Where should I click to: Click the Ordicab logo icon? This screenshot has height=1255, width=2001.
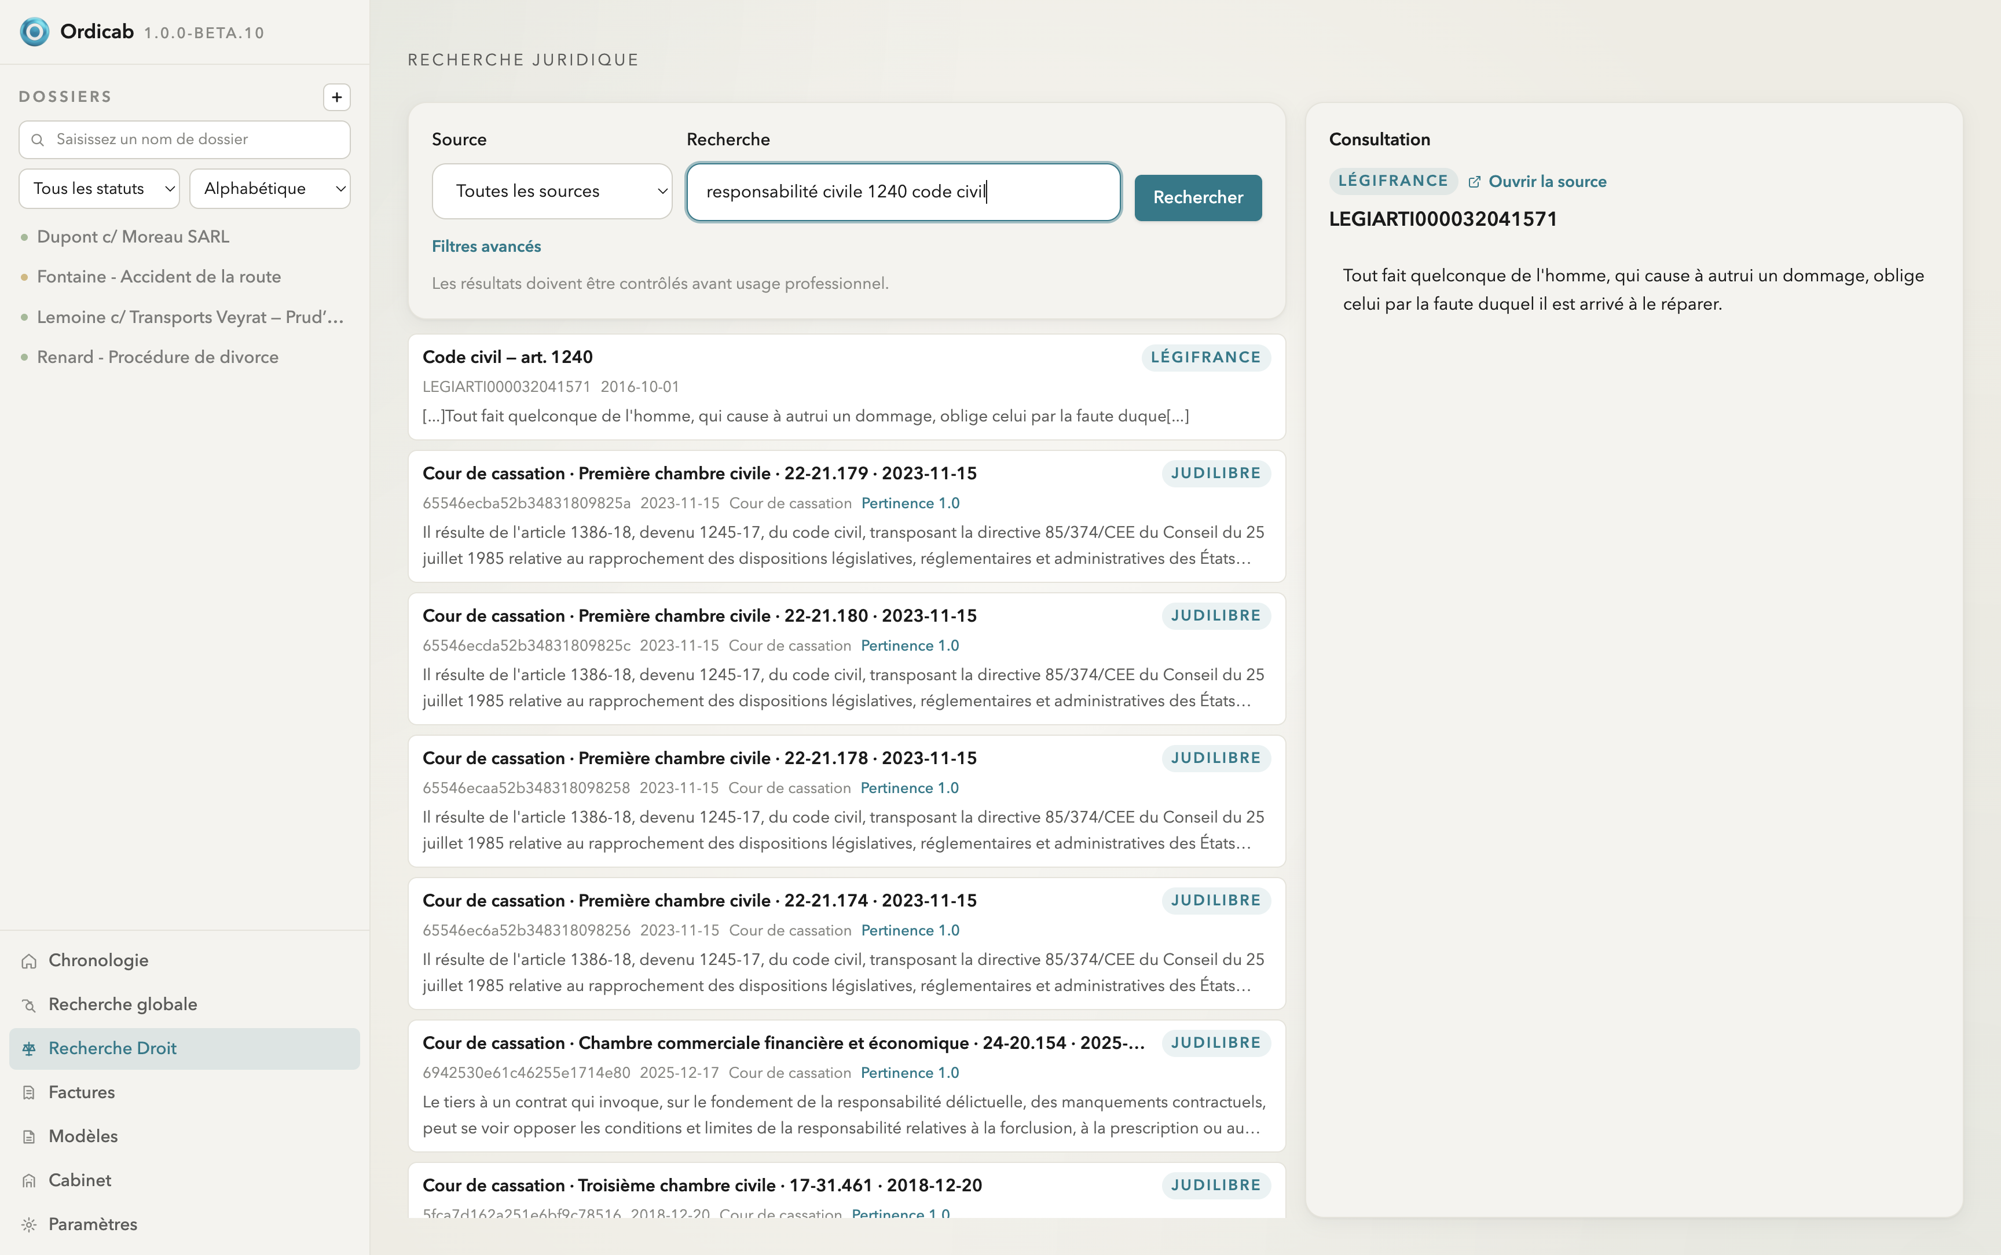click(34, 31)
